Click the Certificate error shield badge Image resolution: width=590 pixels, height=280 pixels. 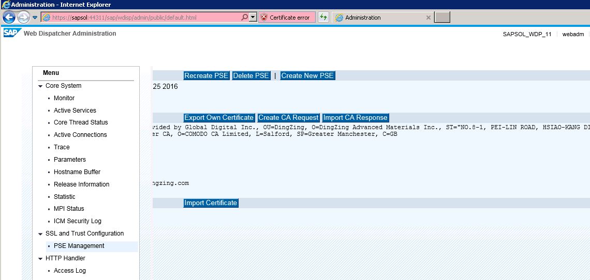click(264, 18)
